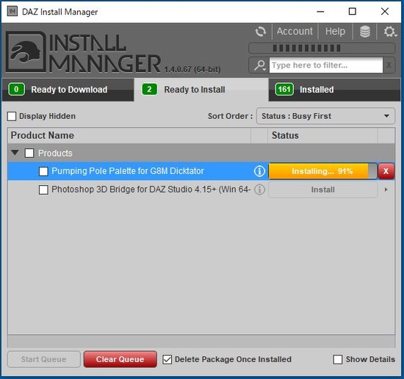This screenshot has height=379, width=404.
Task: Check the Products group checkbox
Action: (29, 153)
